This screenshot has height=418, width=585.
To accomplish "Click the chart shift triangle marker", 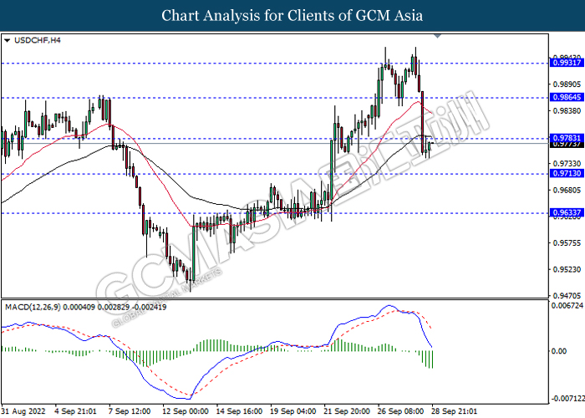I will (437, 36).
